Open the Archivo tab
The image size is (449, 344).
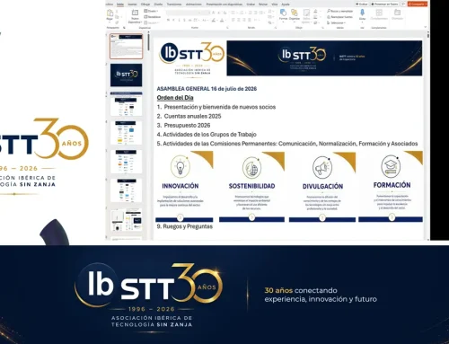(110, 4)
